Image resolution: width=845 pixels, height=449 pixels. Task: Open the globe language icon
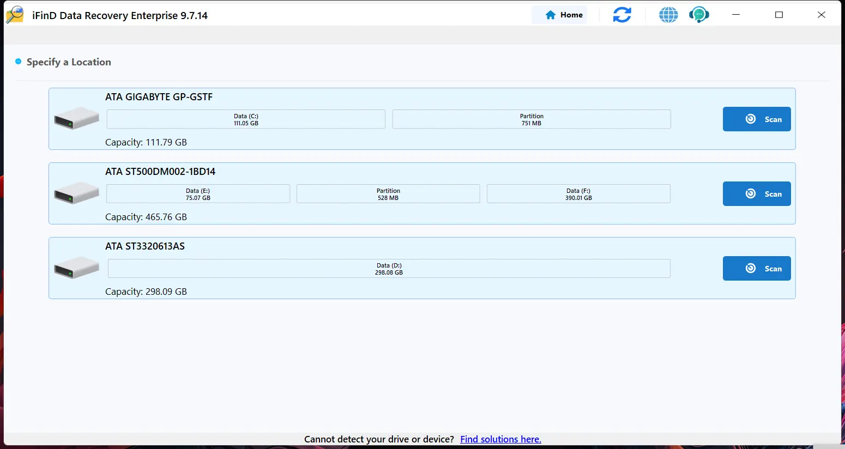pos(668,15)
